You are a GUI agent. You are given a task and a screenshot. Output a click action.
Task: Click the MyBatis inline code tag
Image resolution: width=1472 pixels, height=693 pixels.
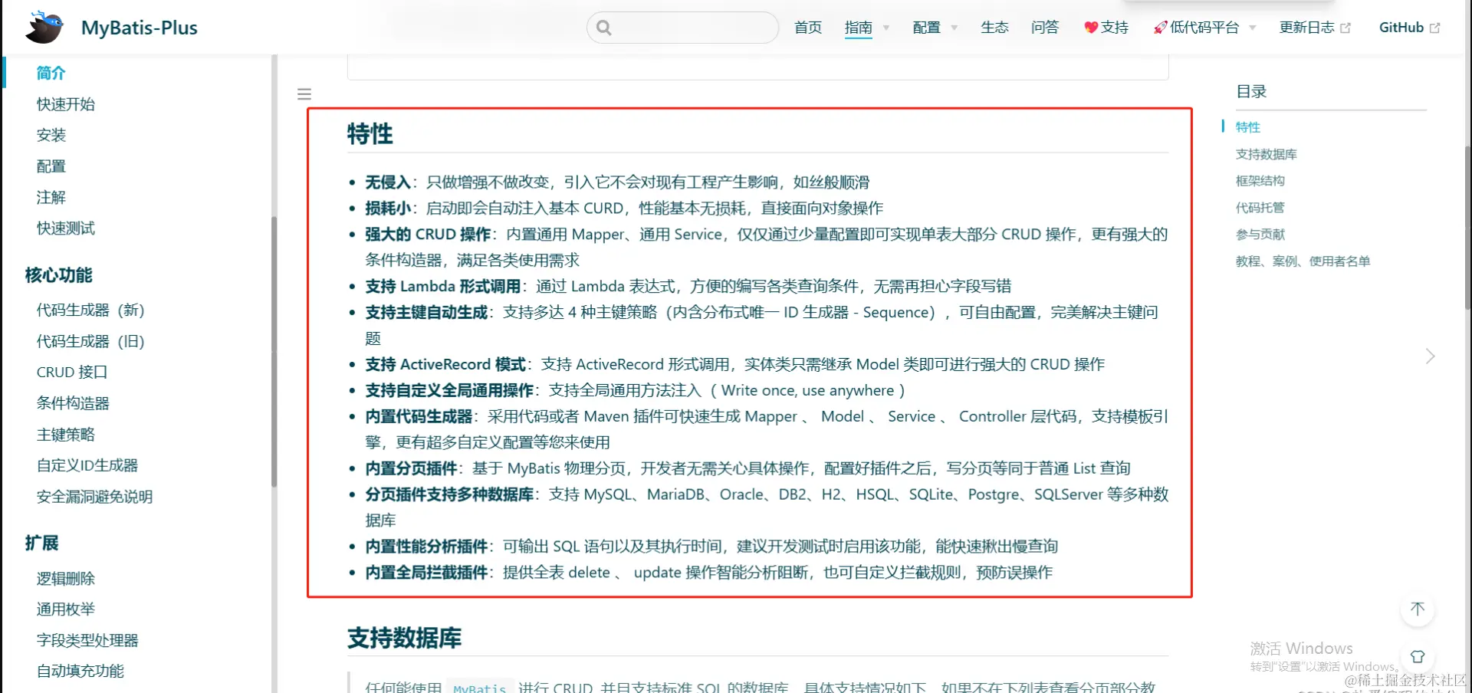pyautogui.click(x=479, y=688)
